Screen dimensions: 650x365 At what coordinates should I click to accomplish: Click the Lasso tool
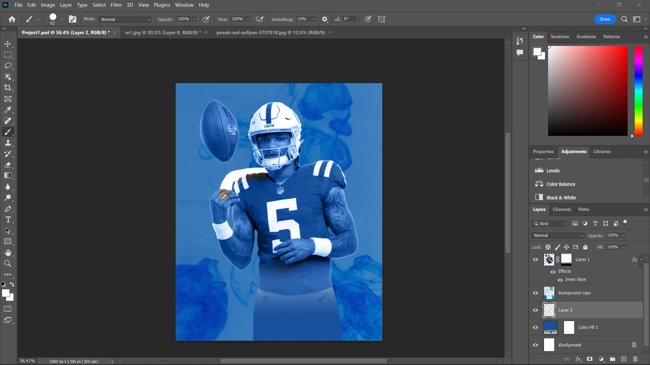[x=8, y=66]
